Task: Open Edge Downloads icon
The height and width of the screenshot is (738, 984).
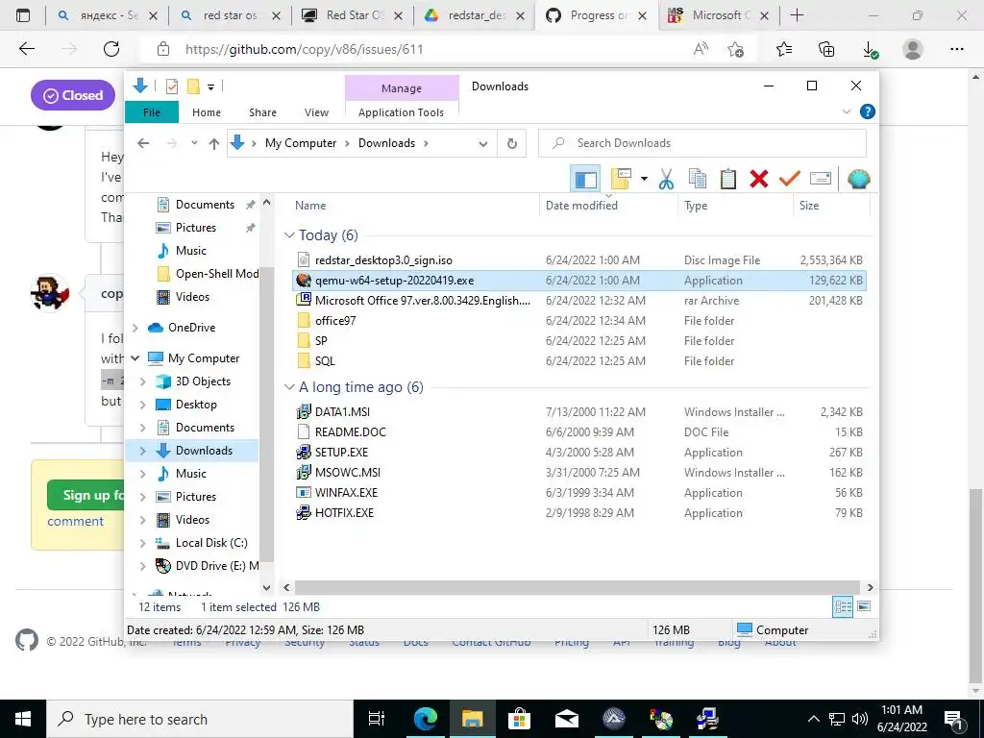Action: coord(869,50)
